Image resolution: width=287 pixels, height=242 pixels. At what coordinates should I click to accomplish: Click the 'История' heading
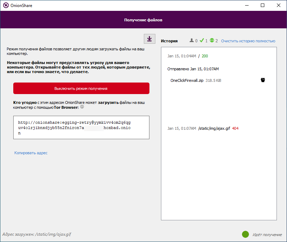[x=169, y=41]
